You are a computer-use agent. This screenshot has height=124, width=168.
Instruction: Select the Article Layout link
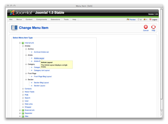pyautogui.click(x=39, y=58)
